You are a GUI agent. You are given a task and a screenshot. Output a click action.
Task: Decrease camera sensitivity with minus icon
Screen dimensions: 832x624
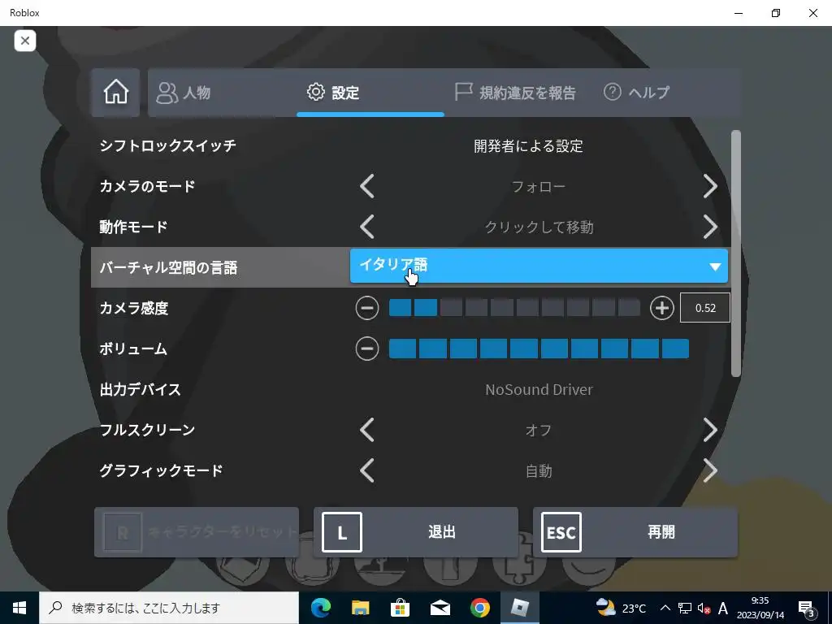367,308
